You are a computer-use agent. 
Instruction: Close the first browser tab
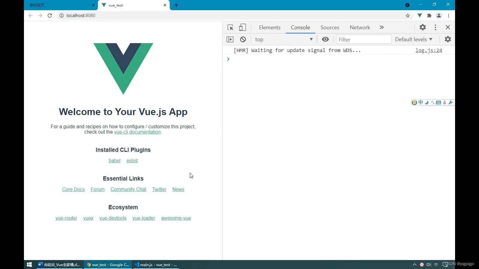click(93, 5)
